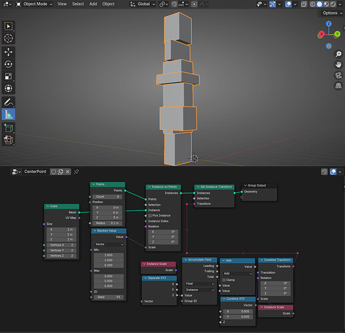The width and height of the screenshot is (345, 333).
Task: Toggle camera view icon
Action: click(338, 75)
